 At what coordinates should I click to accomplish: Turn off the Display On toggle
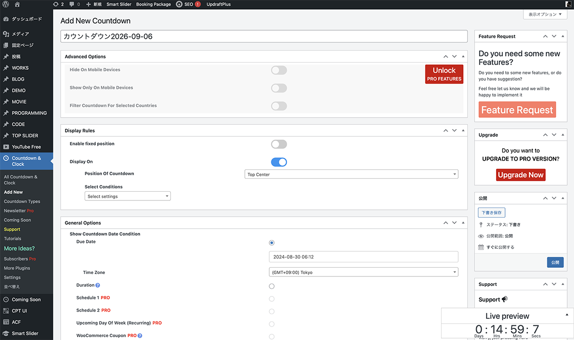(x=279, y=162)
